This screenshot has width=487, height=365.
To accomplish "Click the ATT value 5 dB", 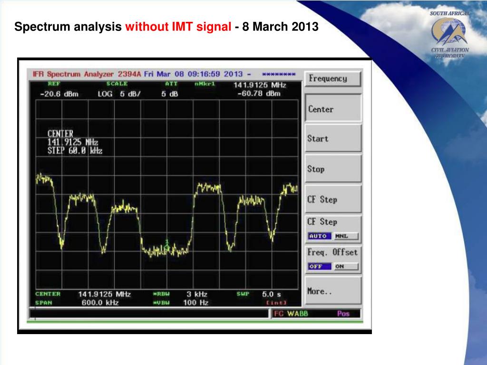I will click(x=170, y=94).
